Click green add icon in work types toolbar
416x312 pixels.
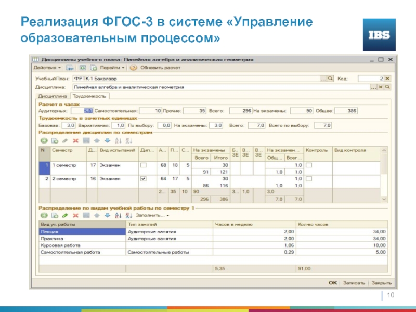[x=44, y=215]
